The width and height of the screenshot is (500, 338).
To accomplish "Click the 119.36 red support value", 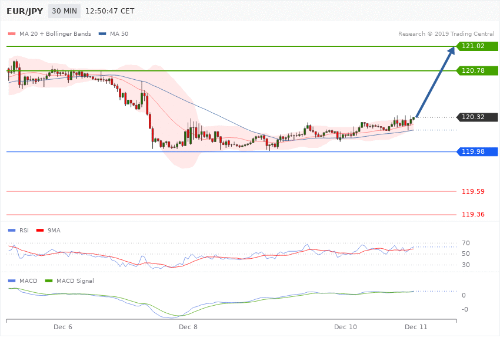I will coord(473,214).
